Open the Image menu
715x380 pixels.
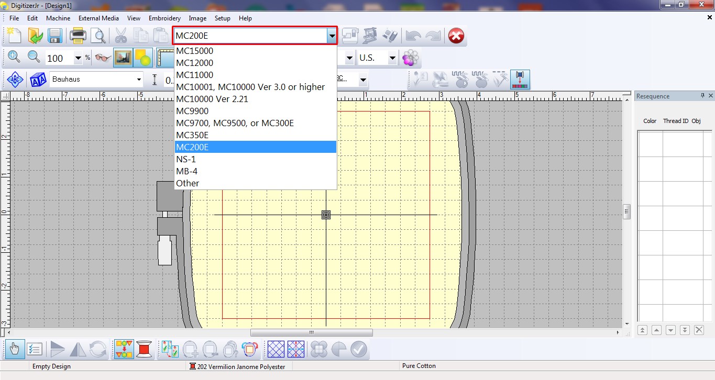(197, 18)
